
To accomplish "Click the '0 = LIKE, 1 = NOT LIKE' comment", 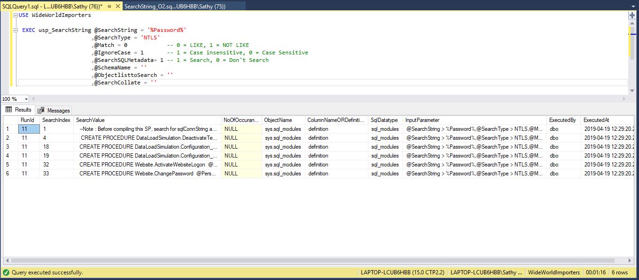I will [208, 45].
